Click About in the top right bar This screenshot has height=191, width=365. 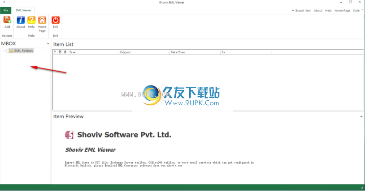coord(318,10)
